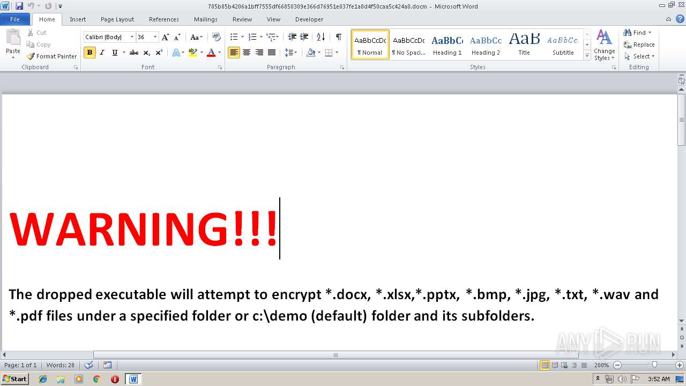Select Justify alignment
Screen dimensions: 686x386
click(x=272, y=53)
